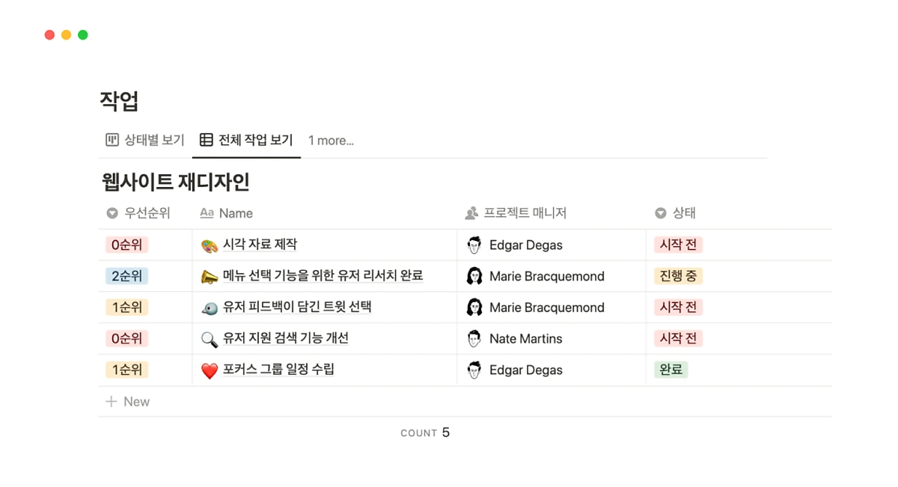898x487 pixels.
Task: Click the people icon on 프로젝트 매니저 header
Action: (x=470, y=212)
